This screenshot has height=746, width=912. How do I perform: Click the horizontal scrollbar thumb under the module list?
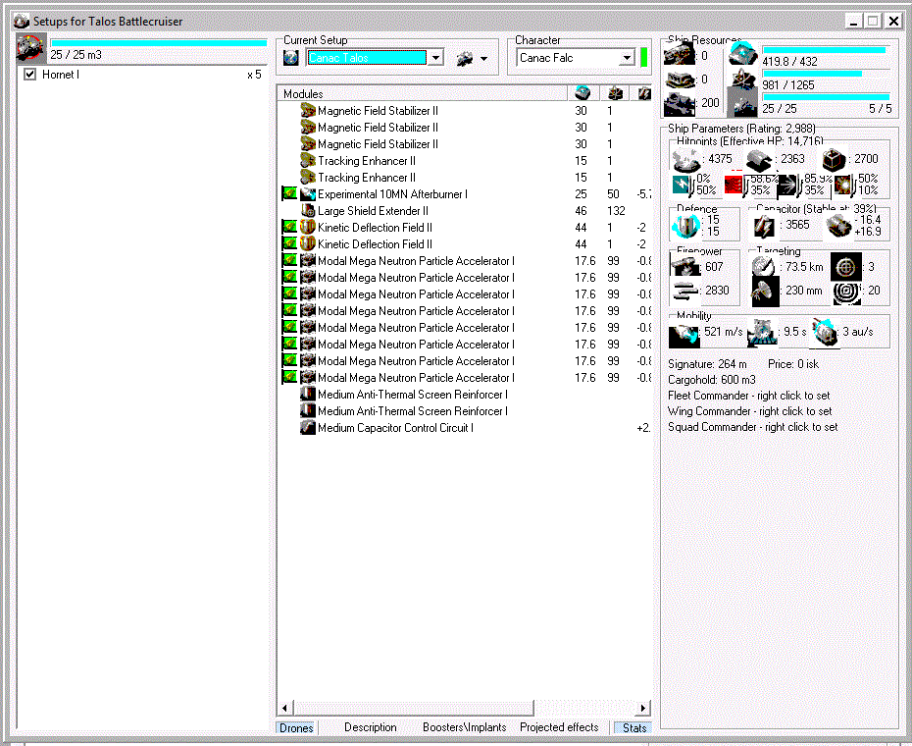[x=414, y=708]
